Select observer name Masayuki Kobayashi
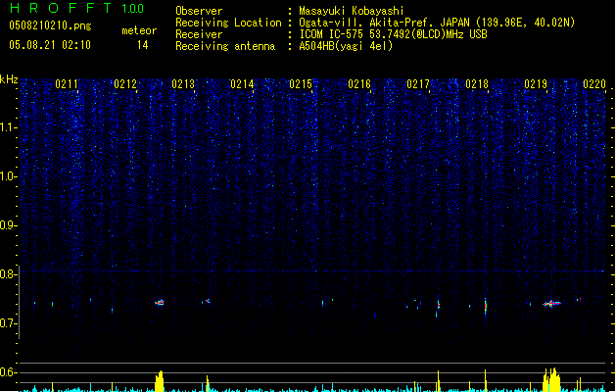 352,11
